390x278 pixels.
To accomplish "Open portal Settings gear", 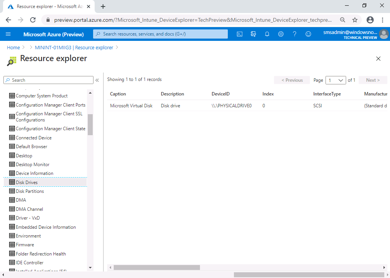I will [x=281, y=34].
